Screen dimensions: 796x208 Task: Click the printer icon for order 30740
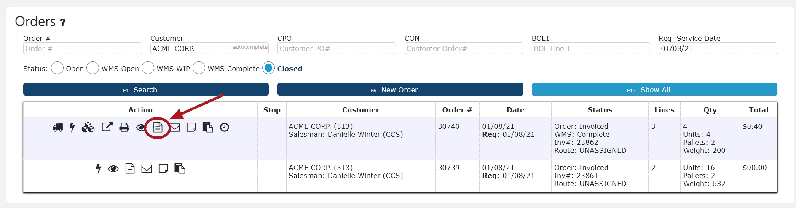[124, 127]
